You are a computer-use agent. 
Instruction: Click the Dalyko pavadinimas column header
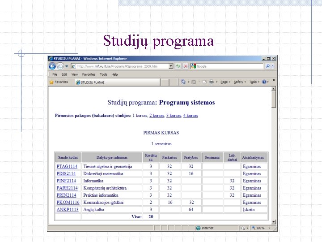[112, 157]
